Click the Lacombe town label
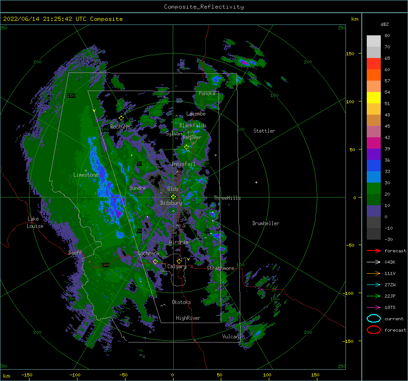The height and width of the screenshot is (381, 408). tap(196, 114)
